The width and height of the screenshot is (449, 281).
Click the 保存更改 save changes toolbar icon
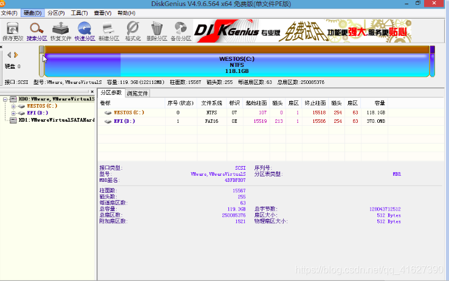coord(13,31)
